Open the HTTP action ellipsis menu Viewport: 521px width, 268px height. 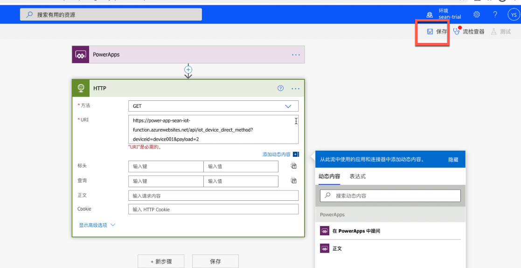295,88
